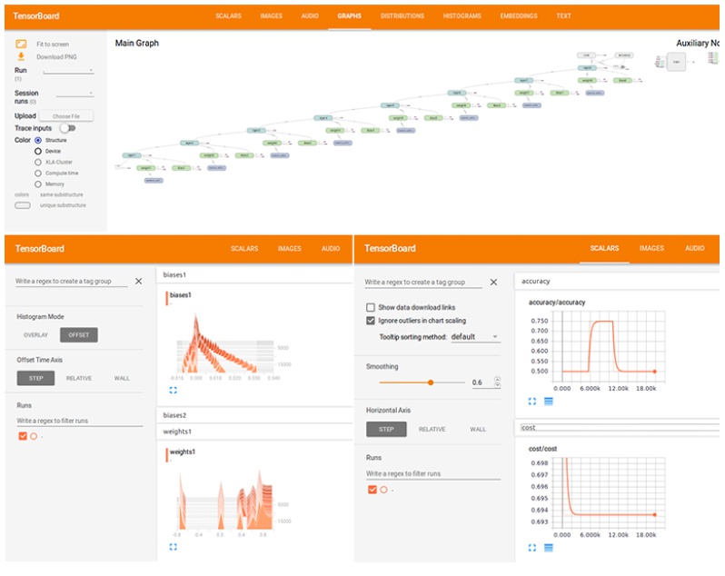Set Histogram Mode to OVERLAY

tap(35, 334)
